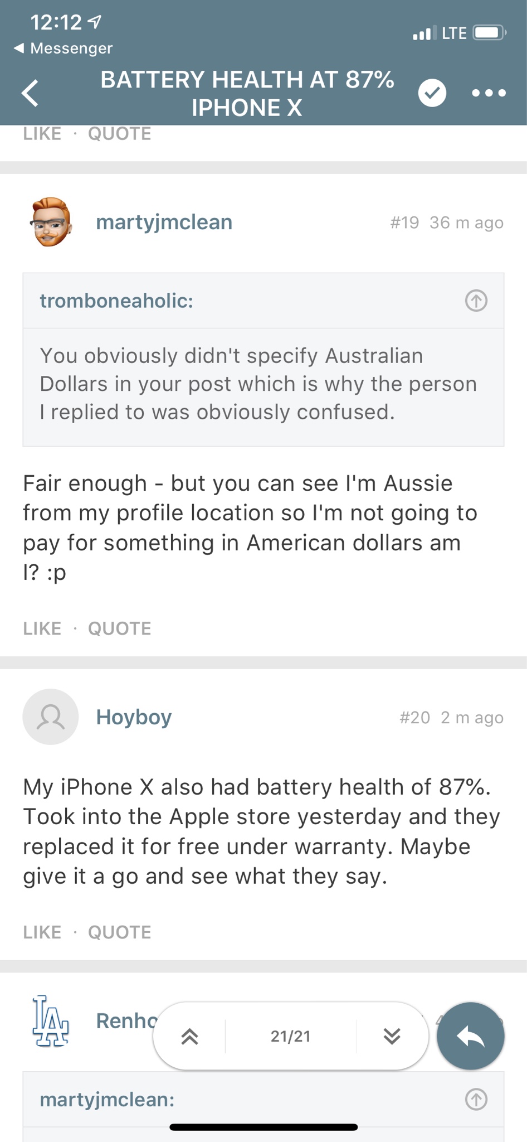Tap the back chevron in thread header

point(30,93)
